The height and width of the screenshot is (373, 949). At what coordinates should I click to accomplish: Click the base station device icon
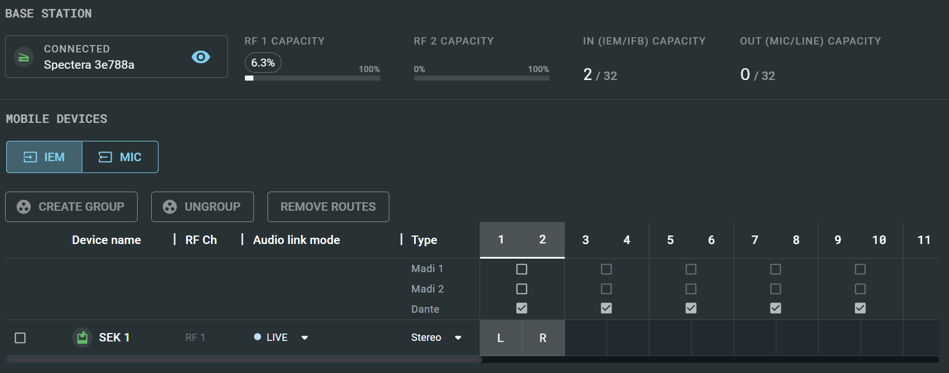(24, 57)
